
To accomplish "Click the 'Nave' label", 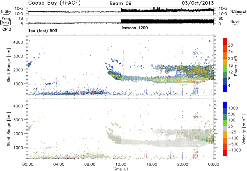I will tap(235, 21).
